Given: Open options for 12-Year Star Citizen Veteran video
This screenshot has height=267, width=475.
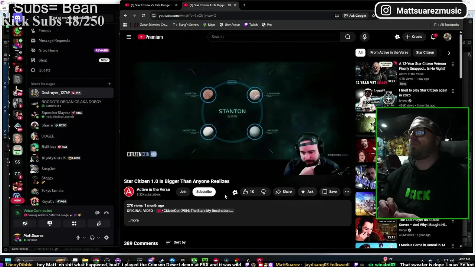Looking at the screenshot, I should [x=453, y=64].
